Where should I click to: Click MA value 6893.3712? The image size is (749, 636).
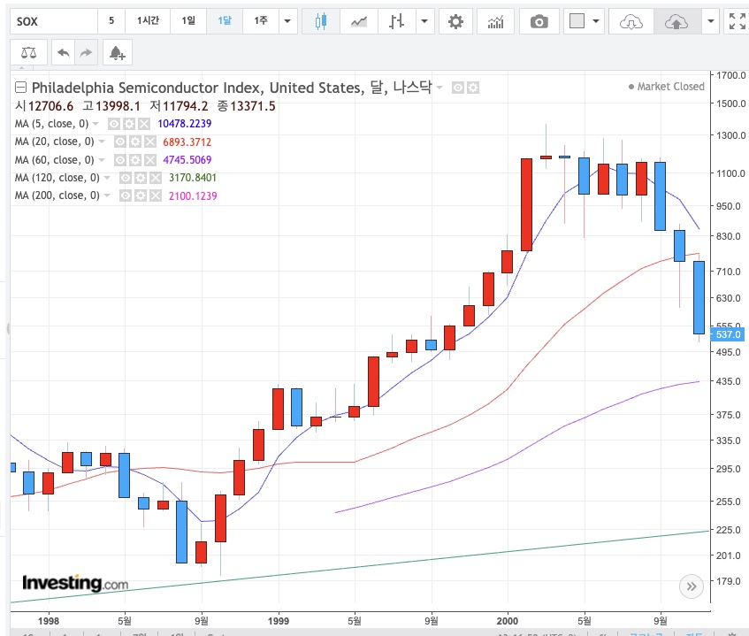tap(187, 142)
